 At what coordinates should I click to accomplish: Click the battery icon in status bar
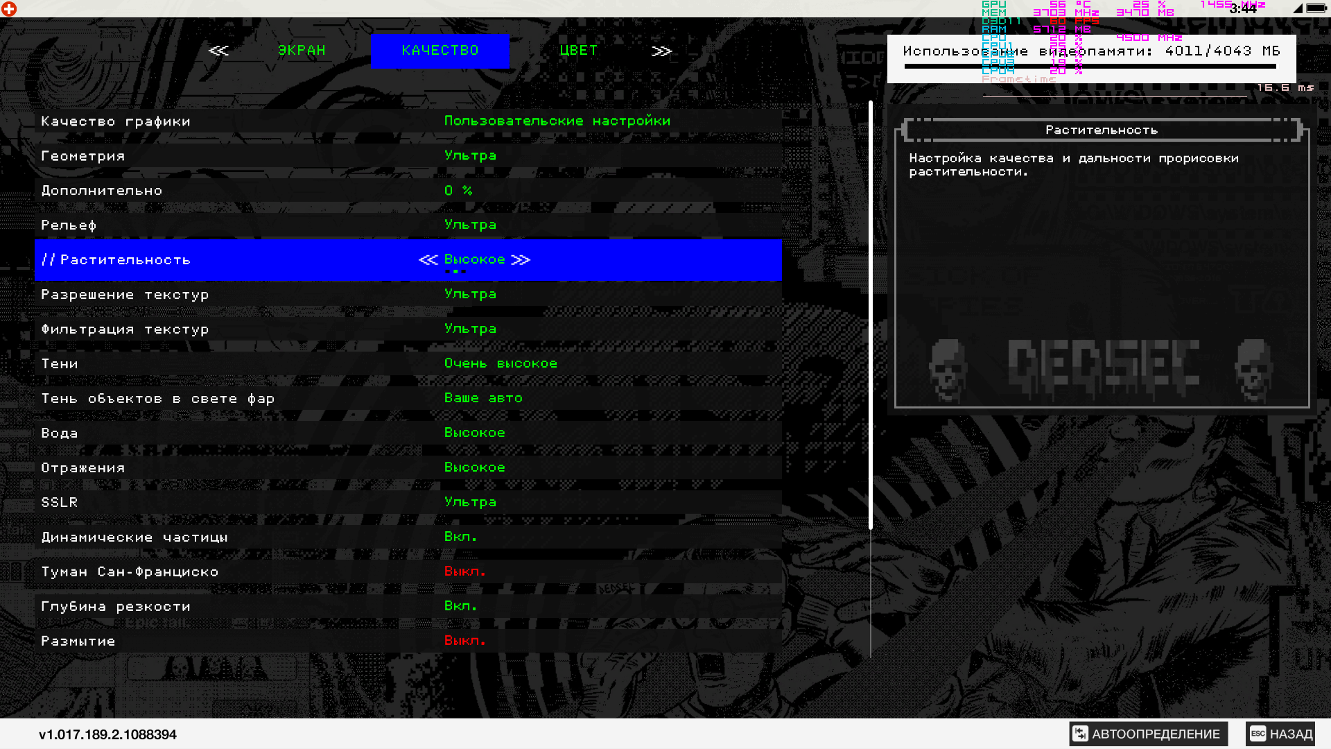[1316, 8]
